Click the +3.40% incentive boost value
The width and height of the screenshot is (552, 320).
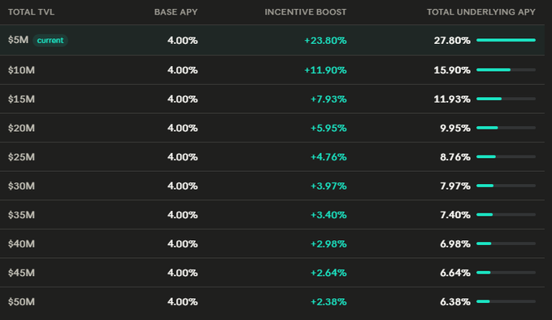click(328, 215)
